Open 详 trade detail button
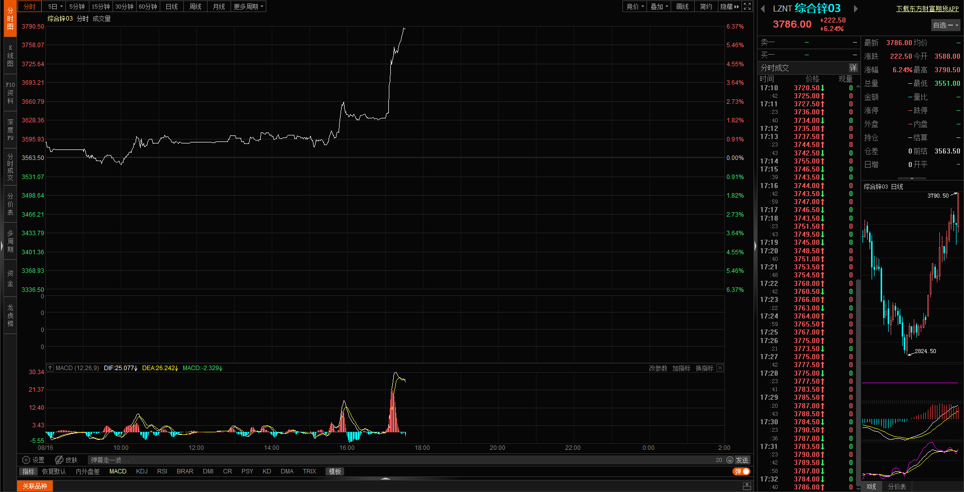The image size is (964, 492). click(853, 68)
